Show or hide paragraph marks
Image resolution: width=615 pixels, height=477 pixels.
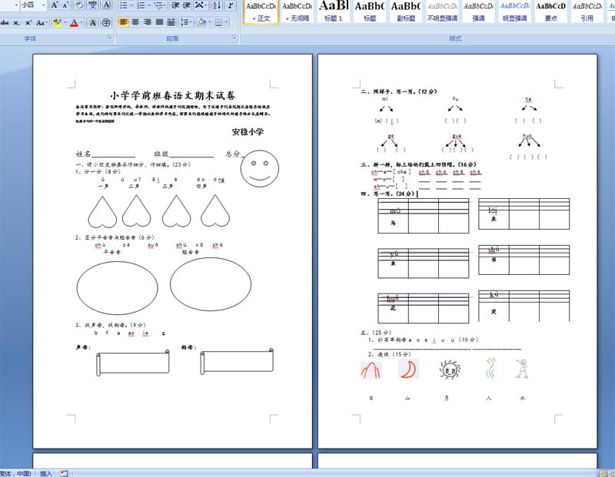pos(231,5)
